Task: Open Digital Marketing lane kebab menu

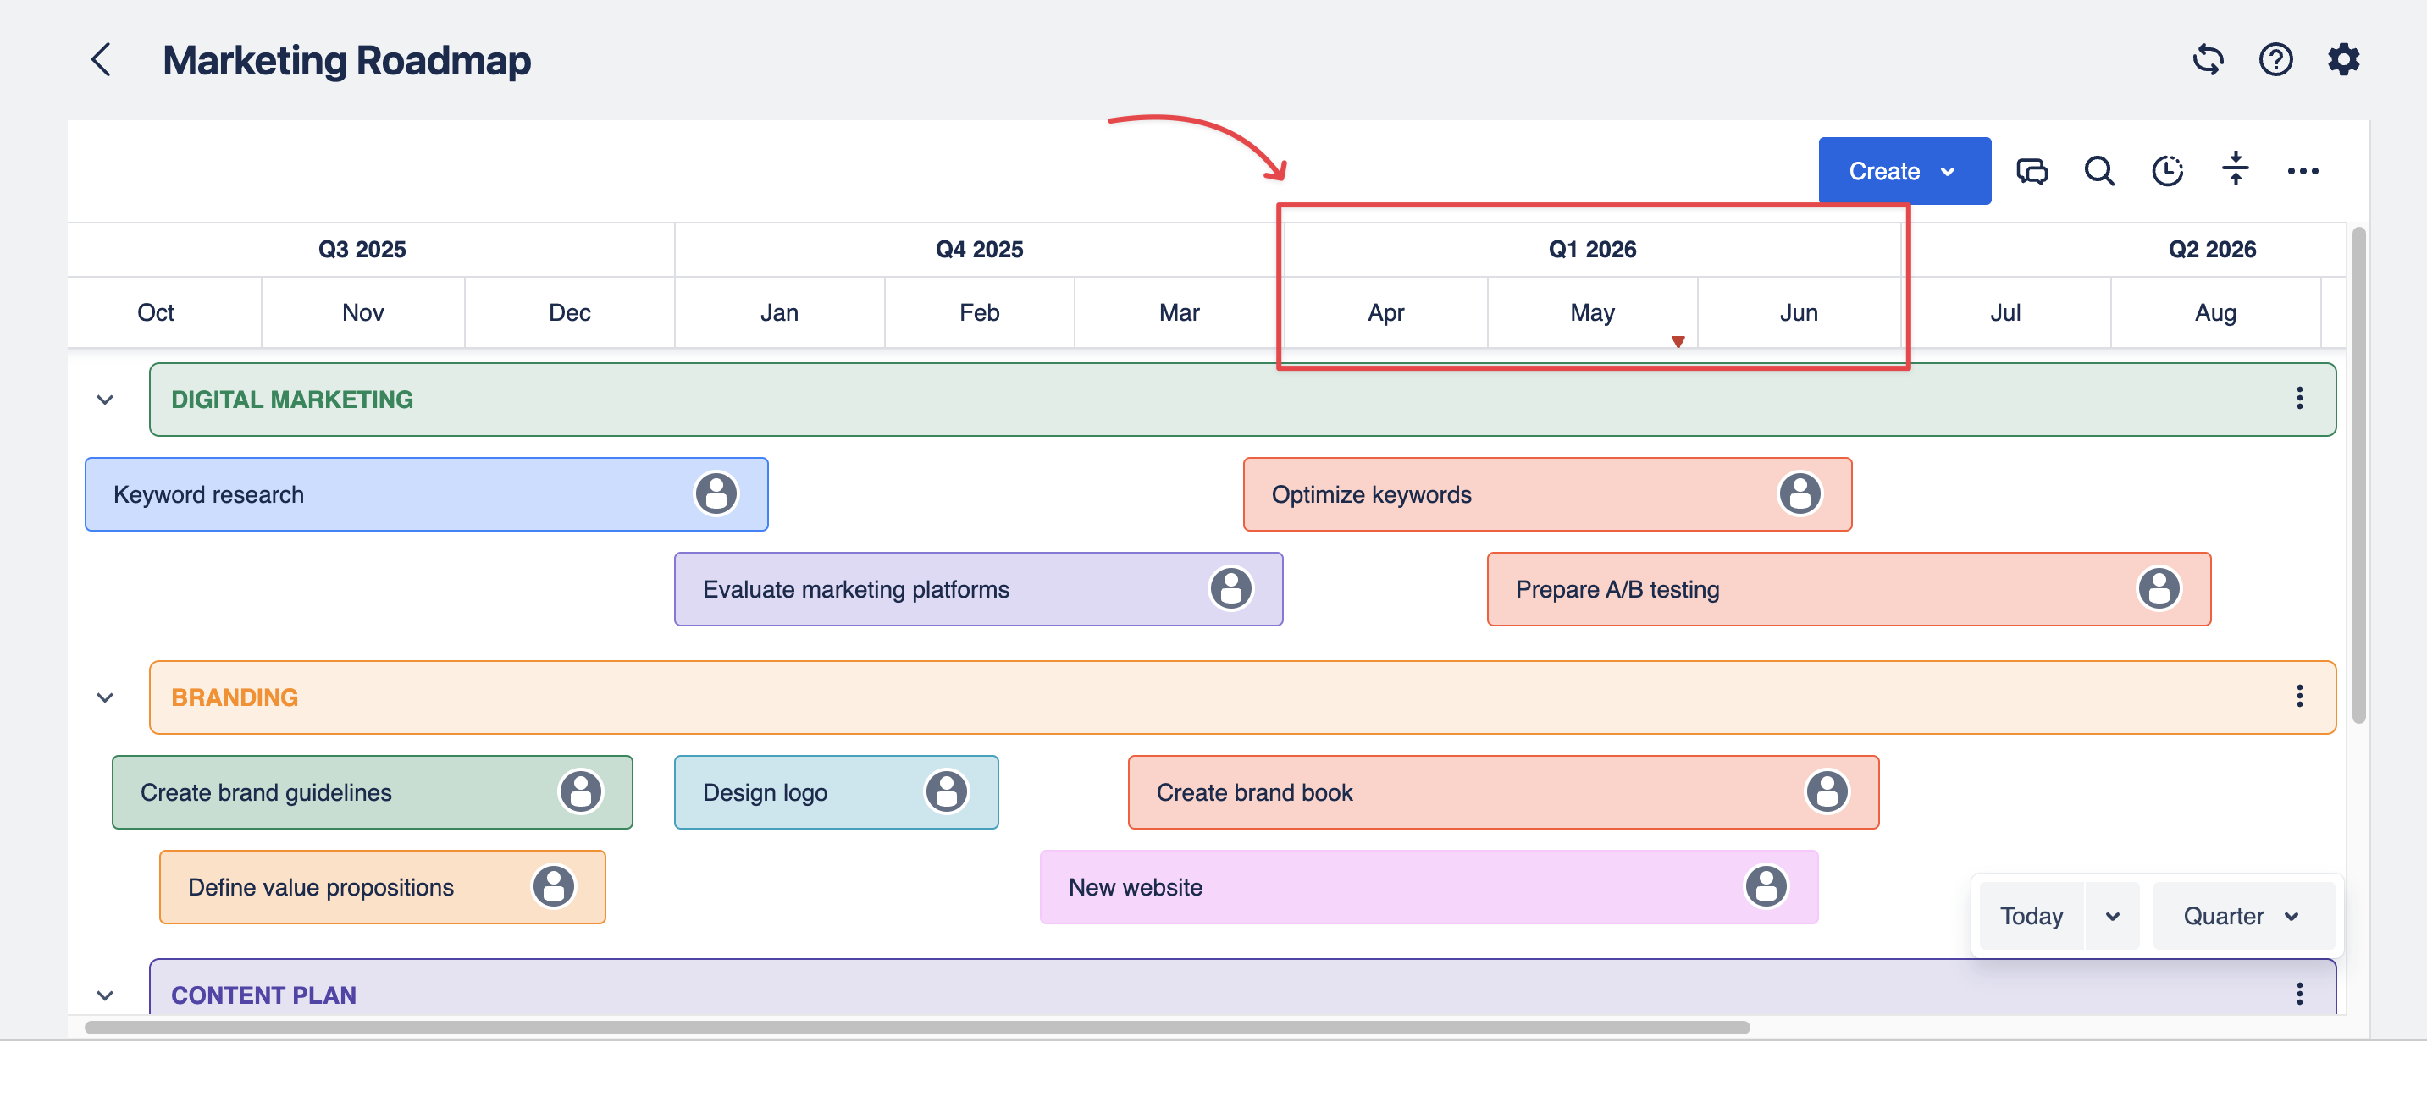Action: (2299, 399)
